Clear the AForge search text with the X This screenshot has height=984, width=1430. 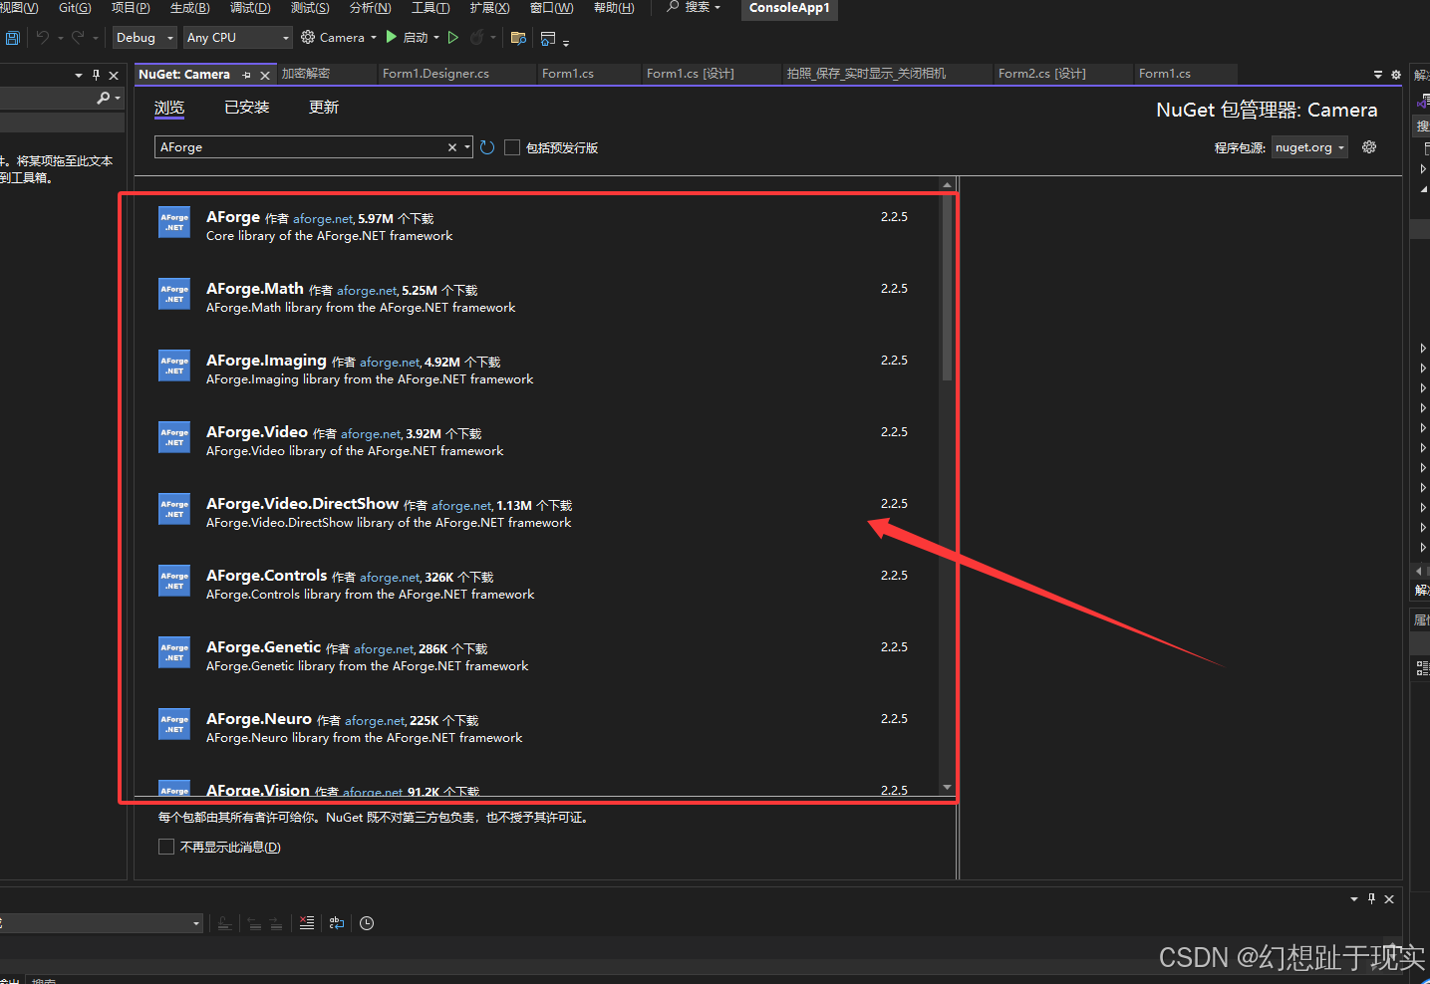[452, 147]
